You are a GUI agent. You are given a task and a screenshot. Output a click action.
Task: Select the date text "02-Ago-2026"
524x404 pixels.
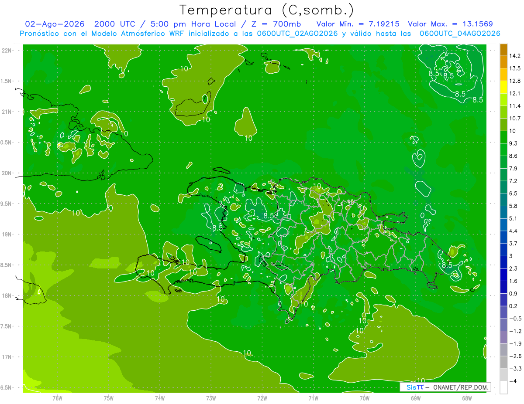(55, 24)
